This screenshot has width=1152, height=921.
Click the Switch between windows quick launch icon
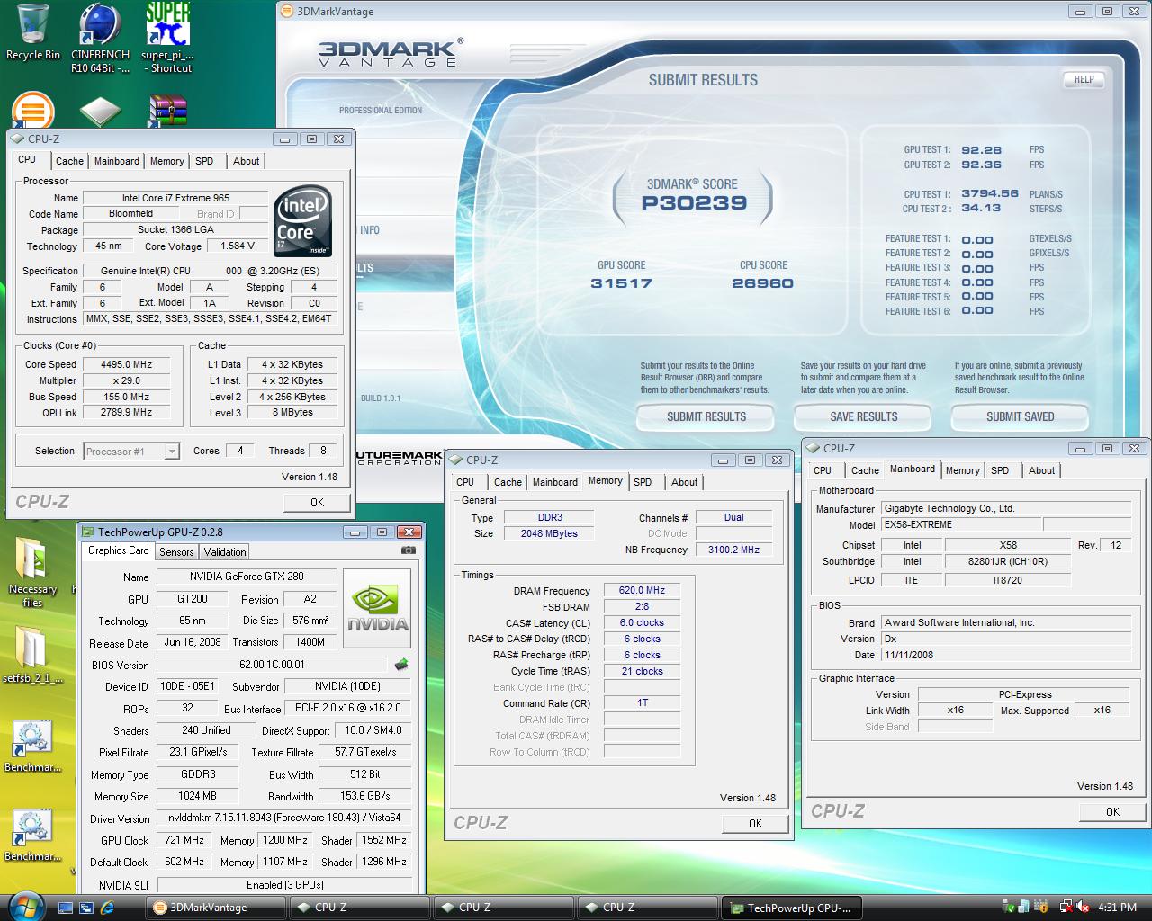87,908
